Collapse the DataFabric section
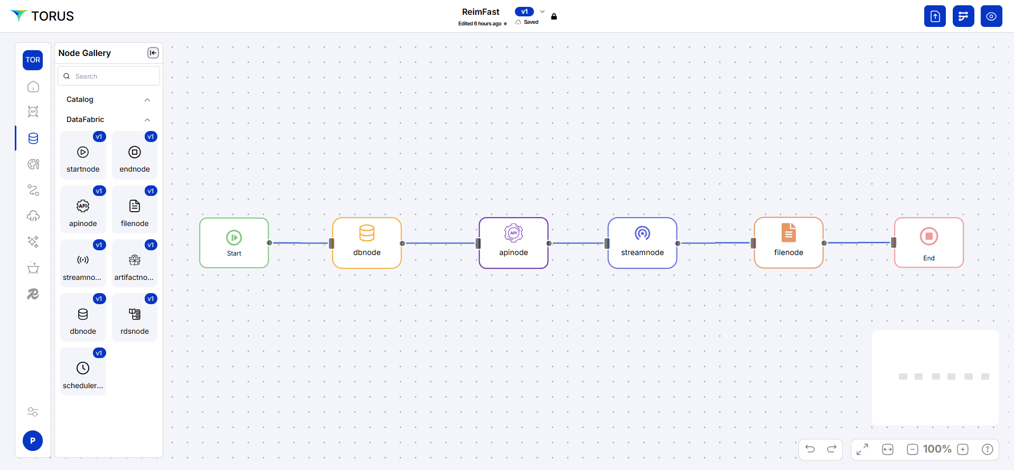 (x=147, y=120)
